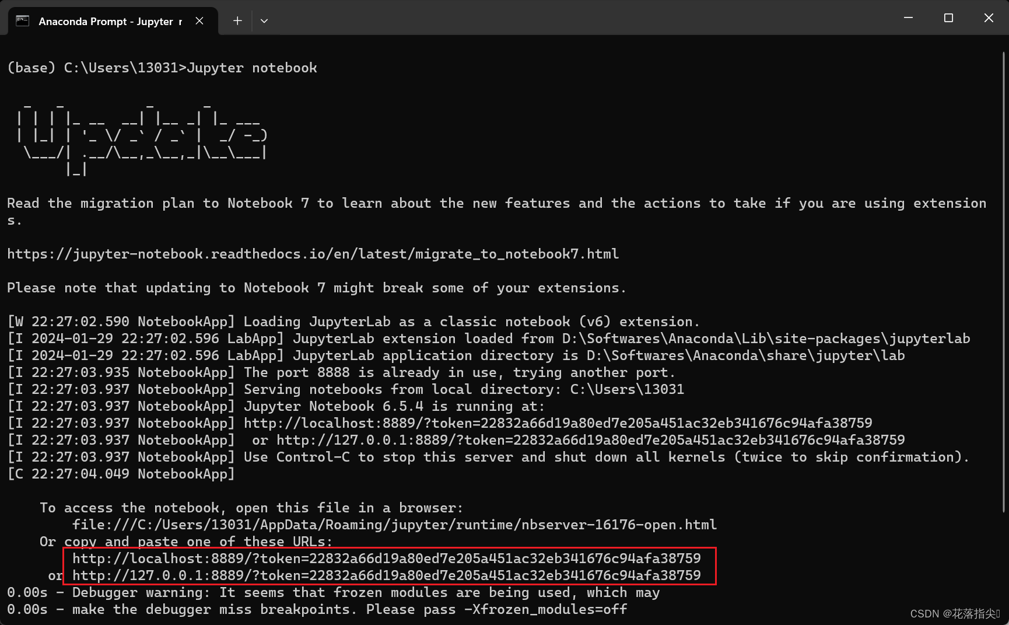Click the 'Jupyter notebook' command text
This screenshot has height=625, width=1009.
(252, 68)
